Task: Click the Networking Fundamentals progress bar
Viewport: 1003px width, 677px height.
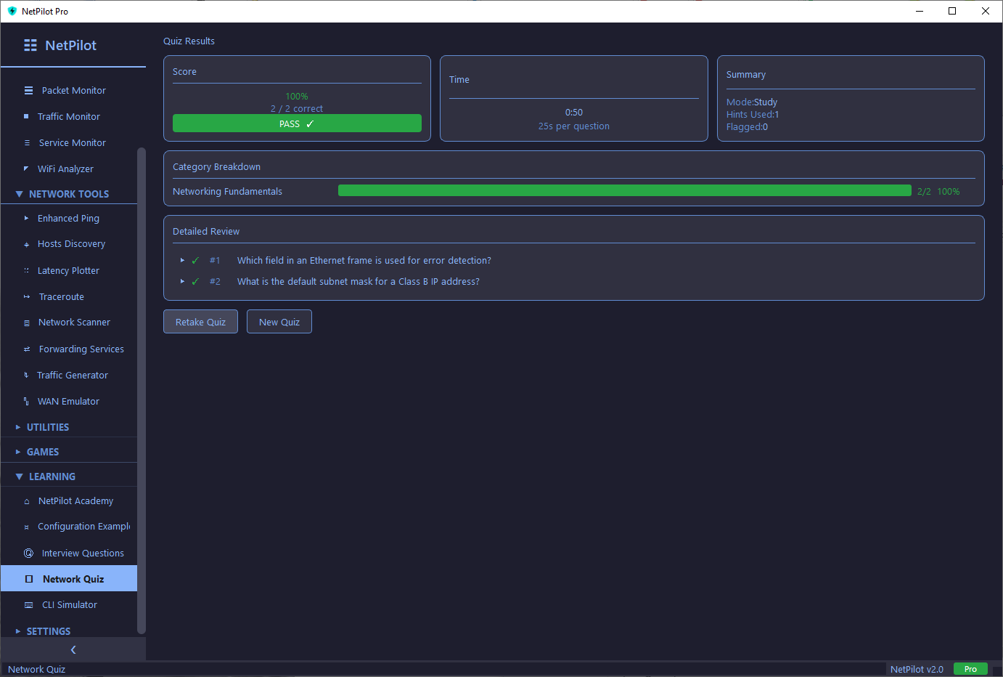Action: 624,191
